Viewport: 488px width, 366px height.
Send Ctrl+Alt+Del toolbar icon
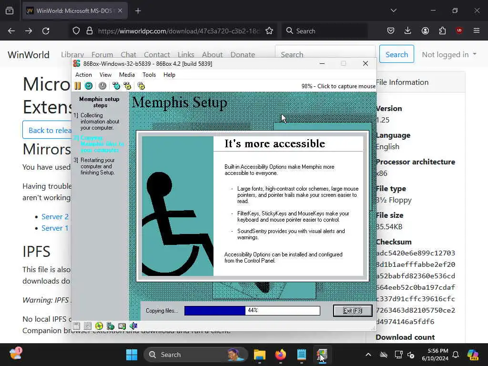[x=116, y=86]
